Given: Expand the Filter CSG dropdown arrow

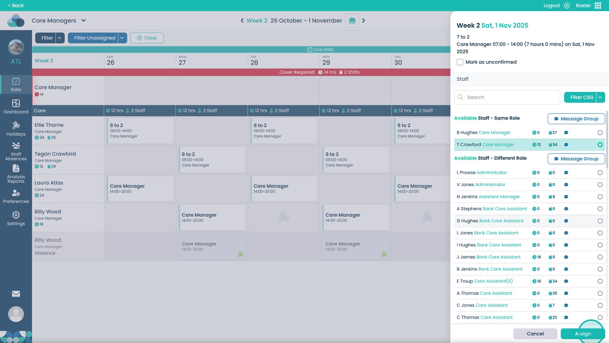Looking at the screenshot, I should coord(600,97).
